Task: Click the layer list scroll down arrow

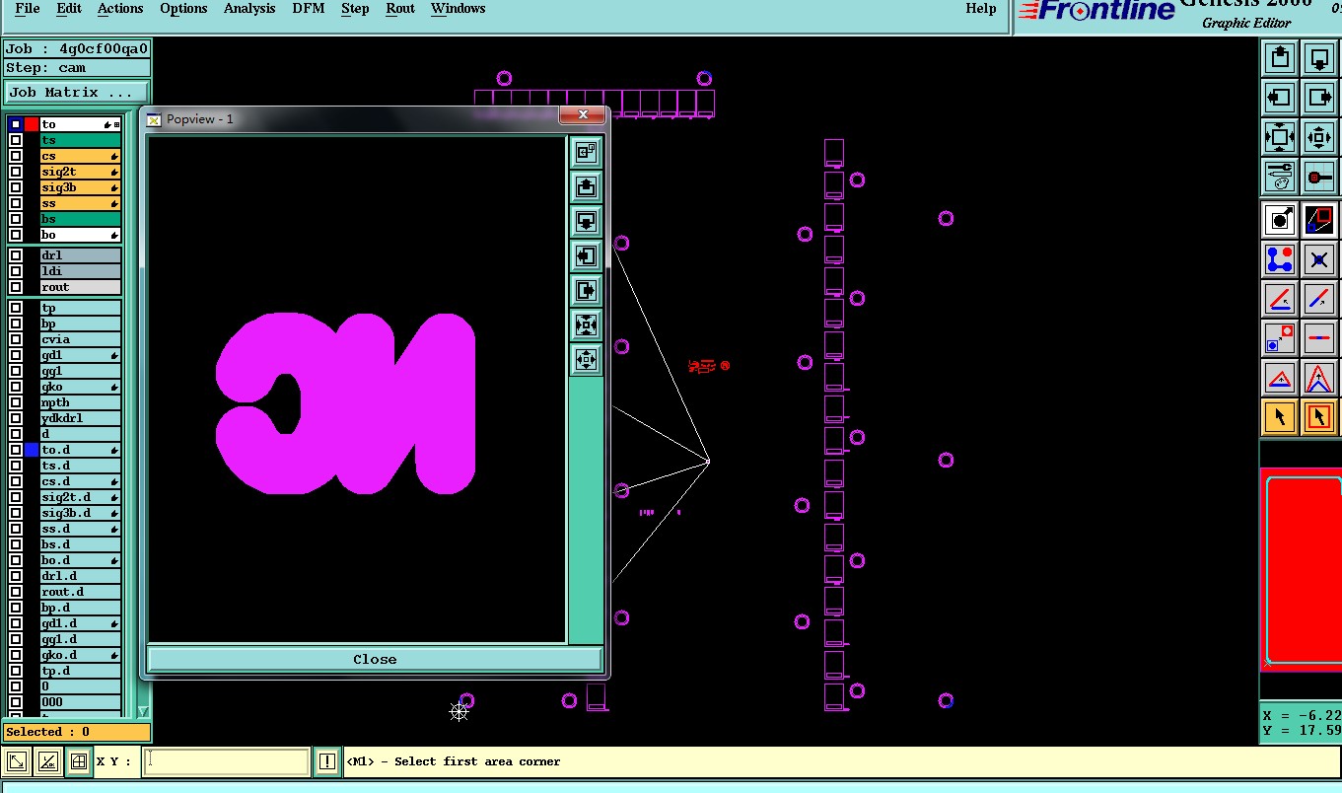Action: pos(143,711)
